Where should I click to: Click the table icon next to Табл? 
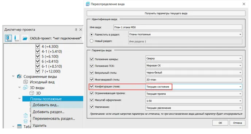[x=19, y=127]
